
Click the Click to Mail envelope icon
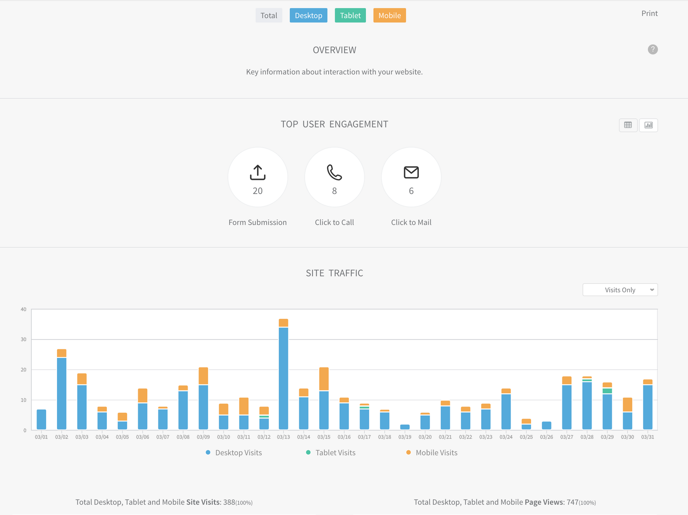click(411, 173)
